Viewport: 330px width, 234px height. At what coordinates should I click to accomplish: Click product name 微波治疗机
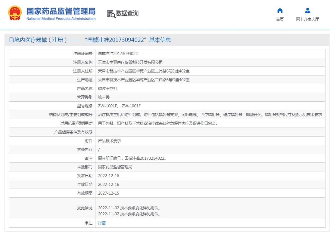click(x=107, y=88)
